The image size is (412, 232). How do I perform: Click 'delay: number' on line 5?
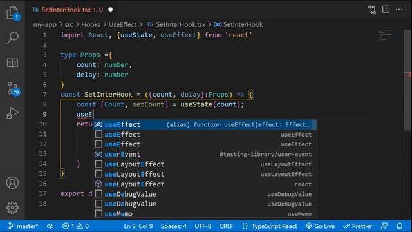pyautogui.click(x=102, y=75)
